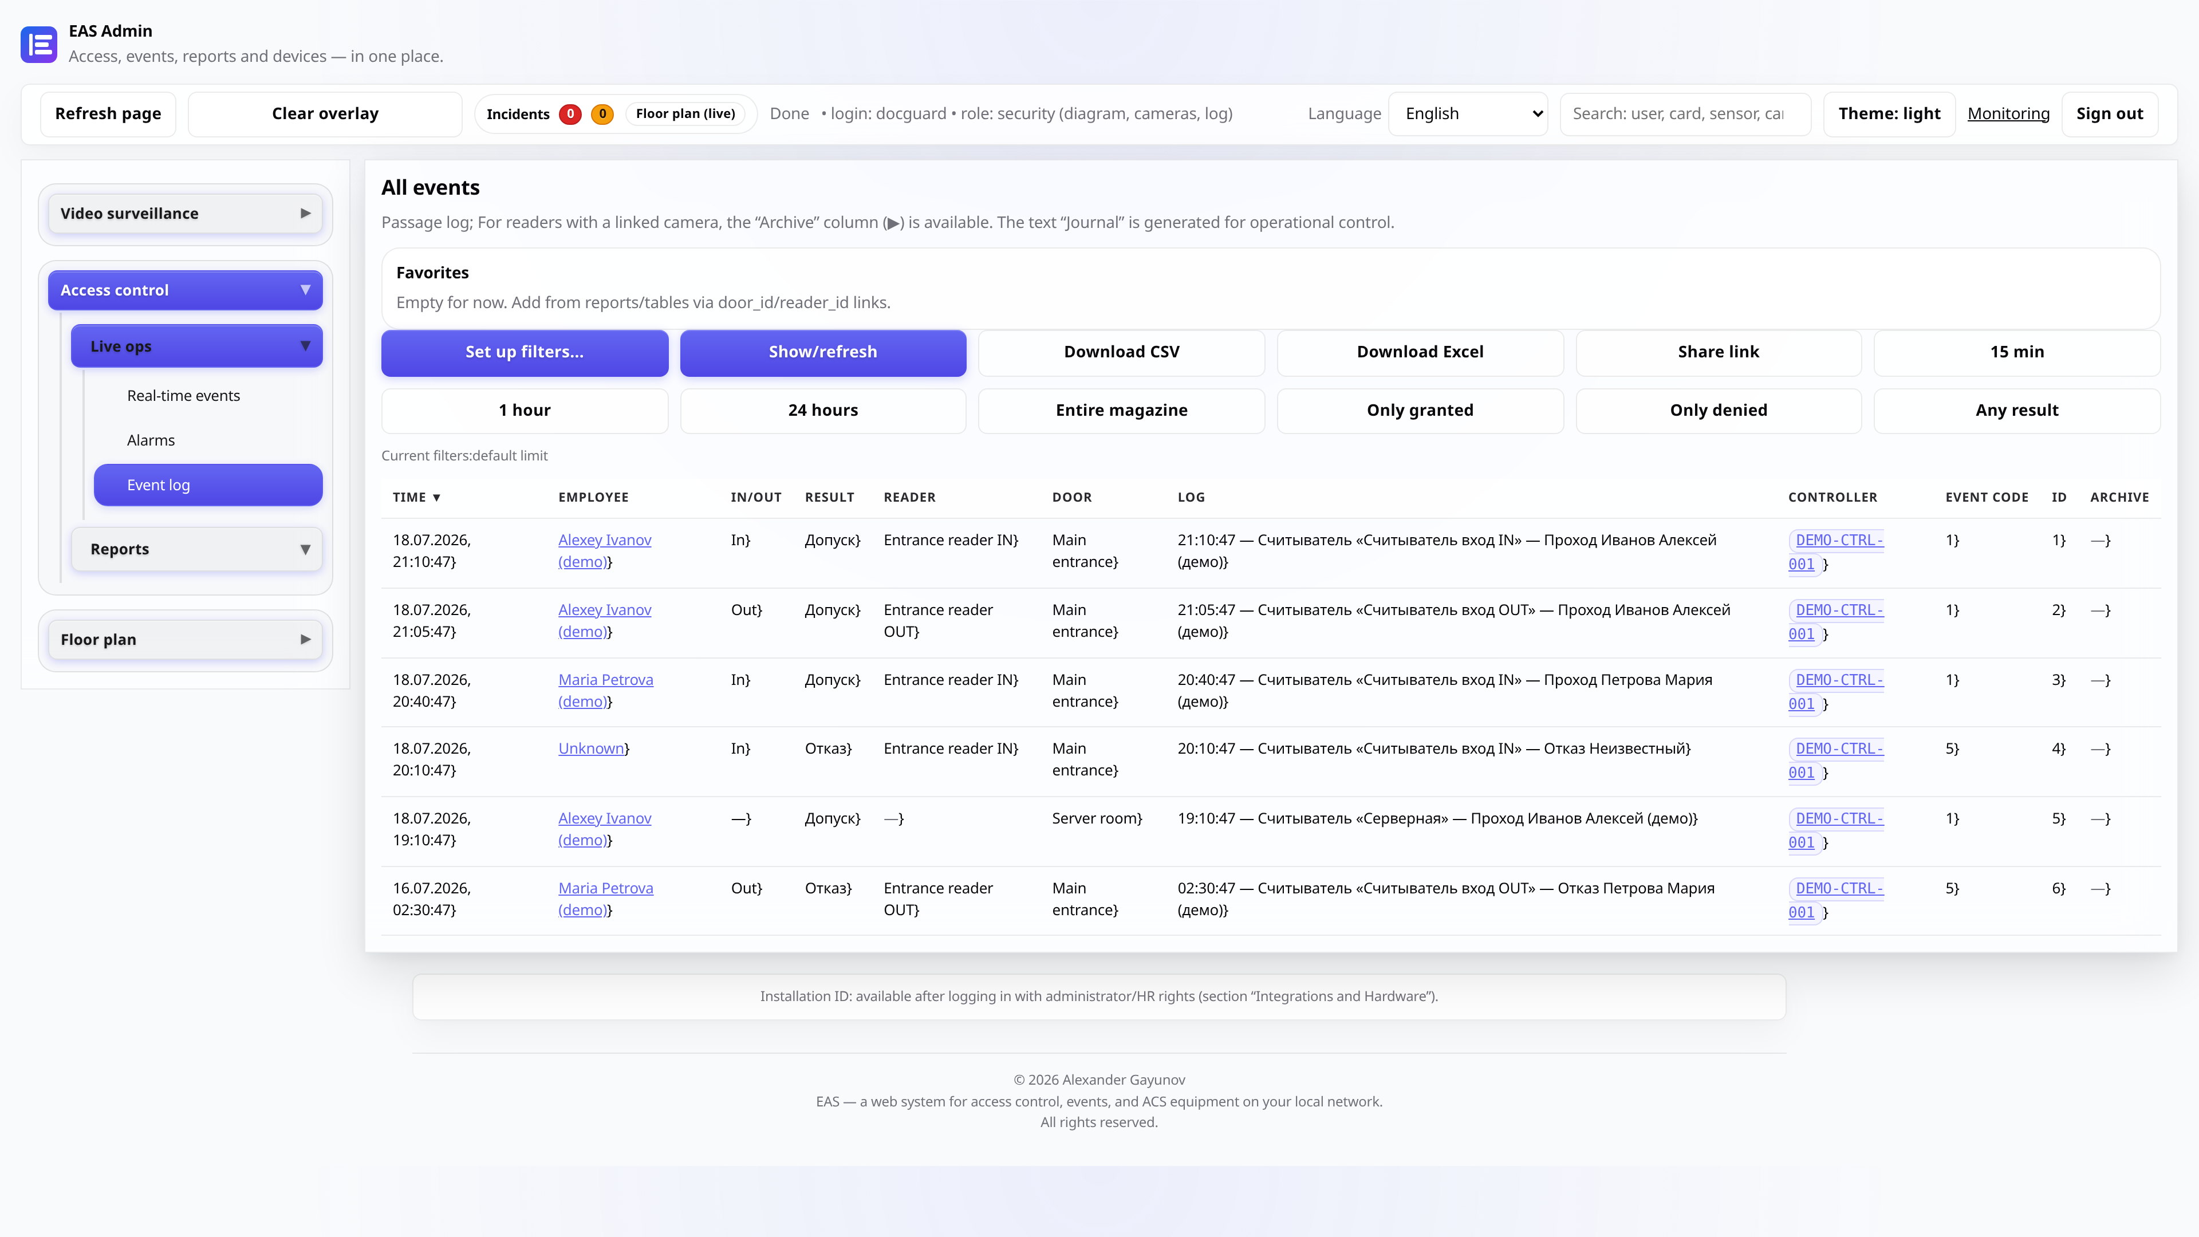This screenshot has height=1237, width=2199.
Task: Open the Language dropdown
Action: (1468, 113)
